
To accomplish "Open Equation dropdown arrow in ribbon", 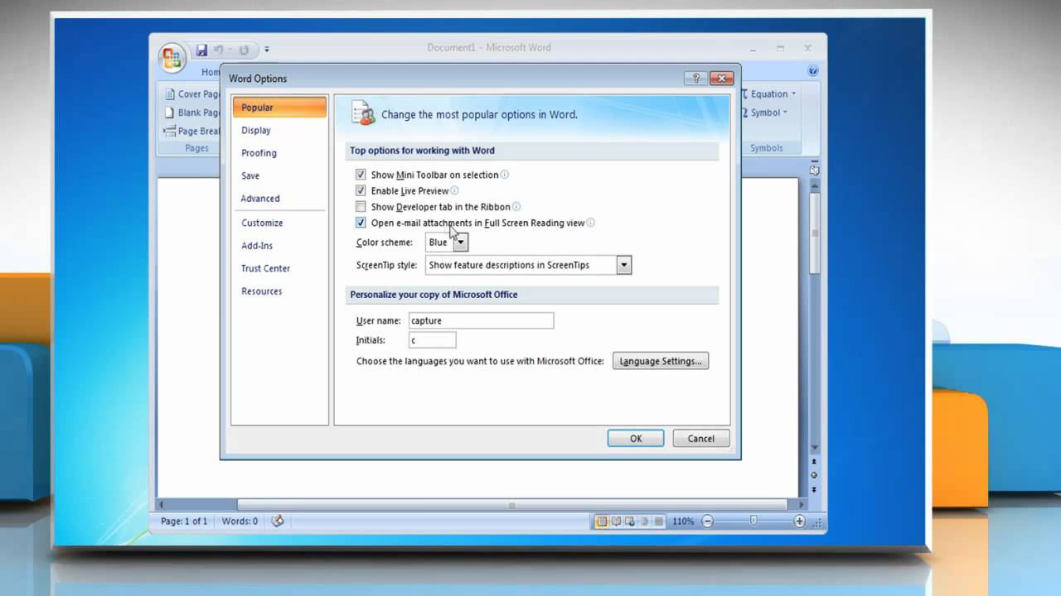I will point(793,94).
